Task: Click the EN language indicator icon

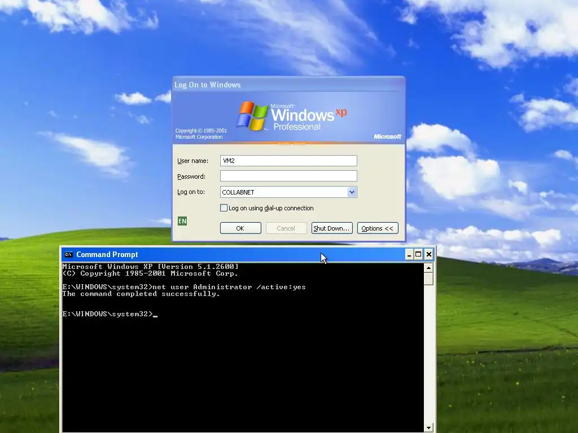Action: [x=182, y=221]
